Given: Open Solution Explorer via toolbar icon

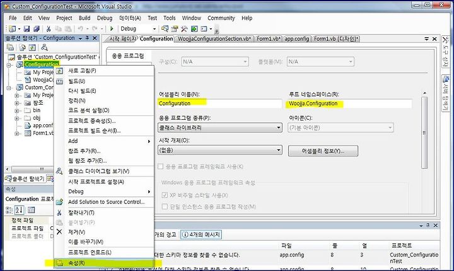Looking at the screenshot, I should (165, 28).
